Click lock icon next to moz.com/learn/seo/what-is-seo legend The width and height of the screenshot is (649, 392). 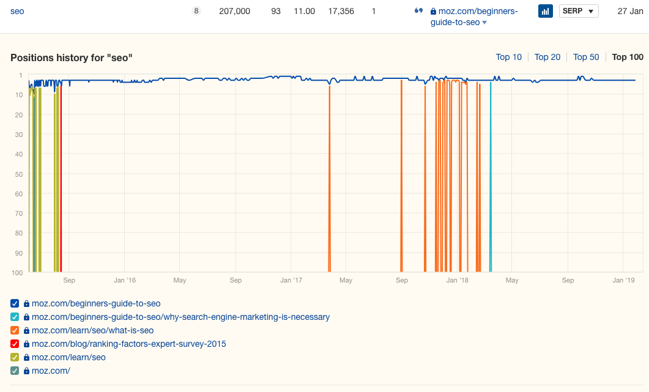[26, 331]
